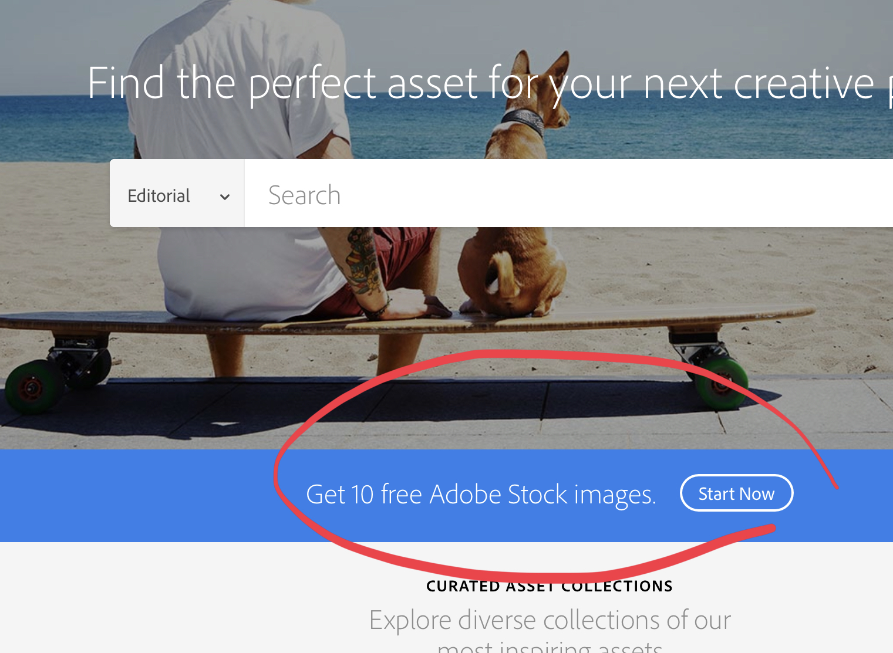Click the empty left area of the blue promo banner
The width and height of the screenshot is (893, 653).
pyautogui.click(x=135, y=496)
